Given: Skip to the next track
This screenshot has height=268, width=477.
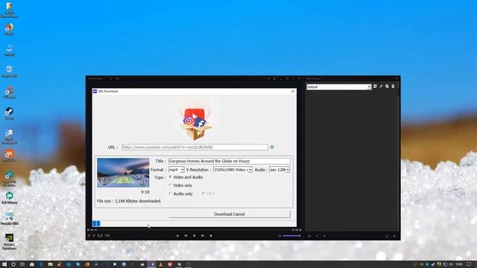Looking at the screenshot, I should 203,235.
